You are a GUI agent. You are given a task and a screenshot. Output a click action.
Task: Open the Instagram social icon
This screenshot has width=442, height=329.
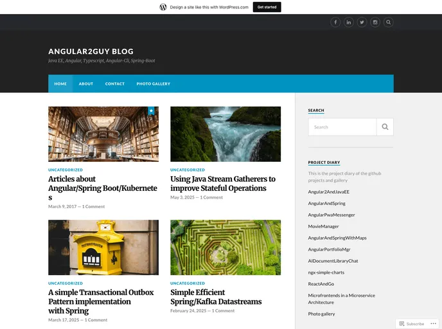375,22
